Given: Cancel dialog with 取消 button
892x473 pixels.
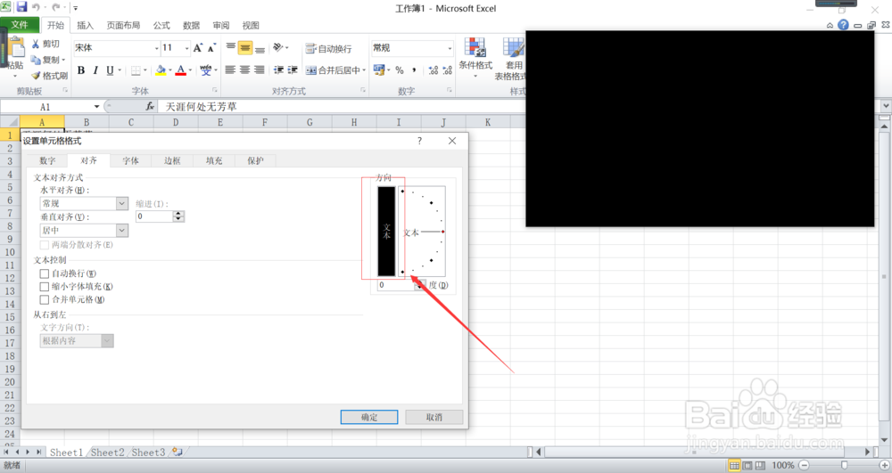Looking at the screenshot, I should 434,417.
